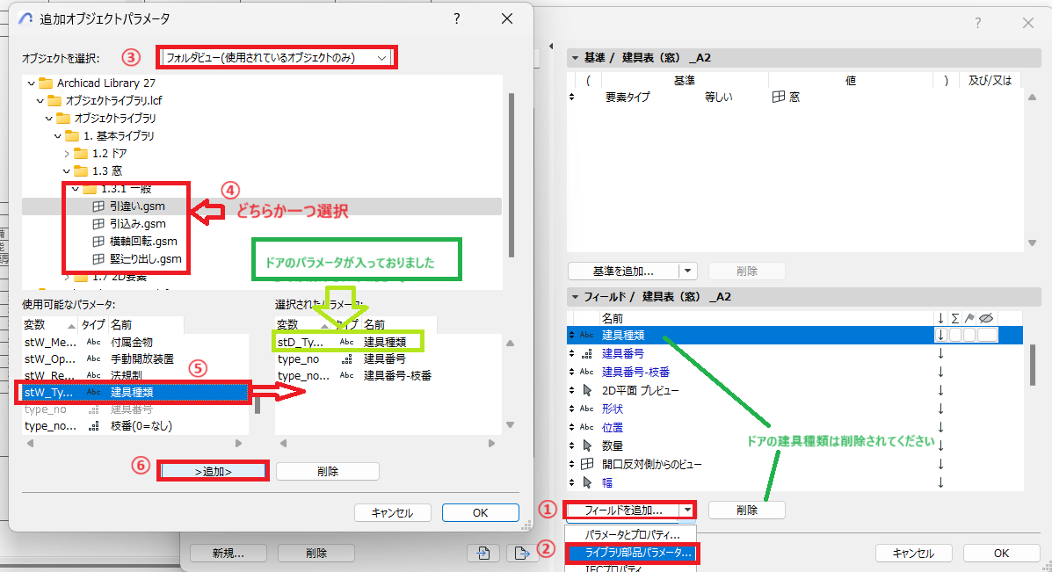Select the 数量 field row

click(794, 445)
